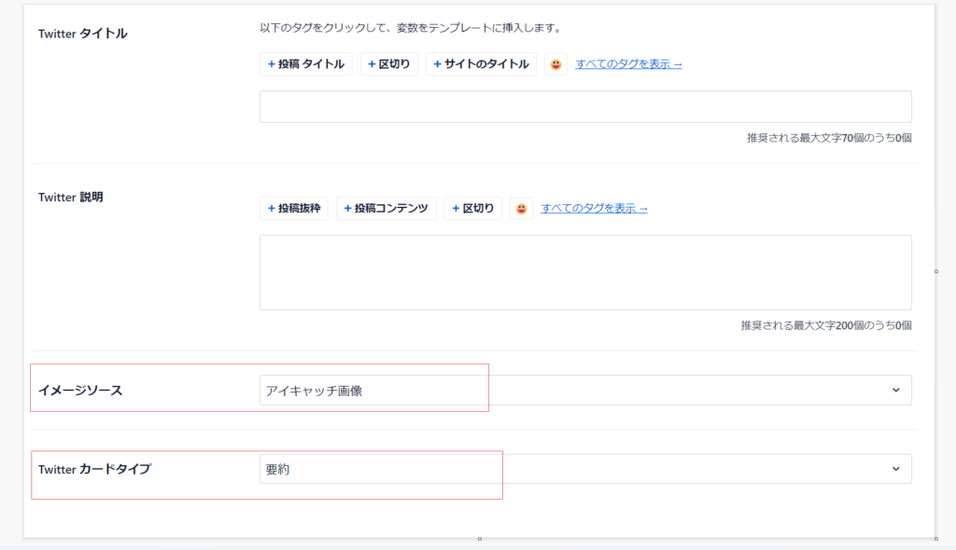Focus the Twitter 説明 text area
Screen dimensions: 956x550
tap(585, 272)
